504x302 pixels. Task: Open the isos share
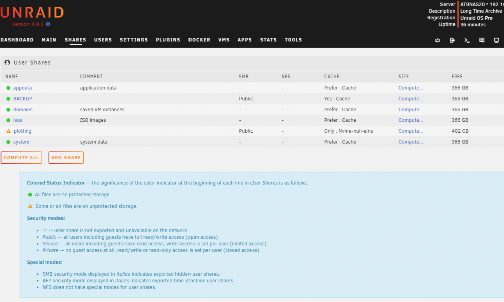point(18,120)
